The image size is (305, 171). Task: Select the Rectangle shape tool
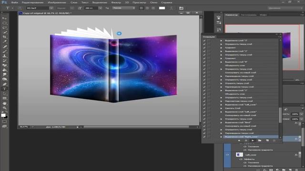click(x=4, y=98)
